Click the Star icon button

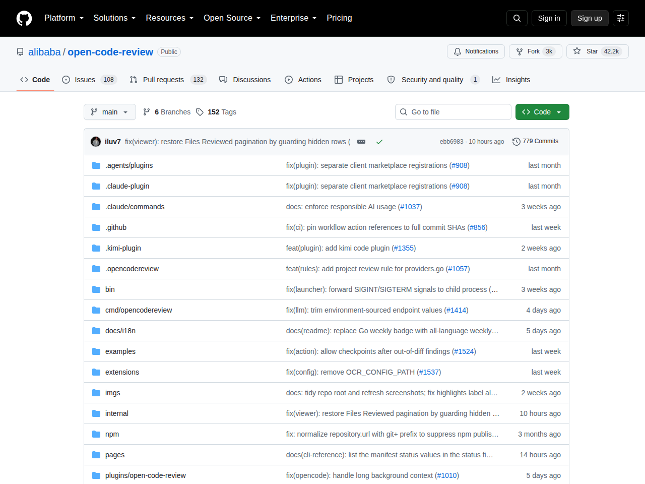pyautogui.click(x=598, y=51)
